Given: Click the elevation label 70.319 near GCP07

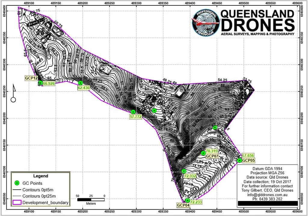Looking at the screenshot, I should coord(212,152).
